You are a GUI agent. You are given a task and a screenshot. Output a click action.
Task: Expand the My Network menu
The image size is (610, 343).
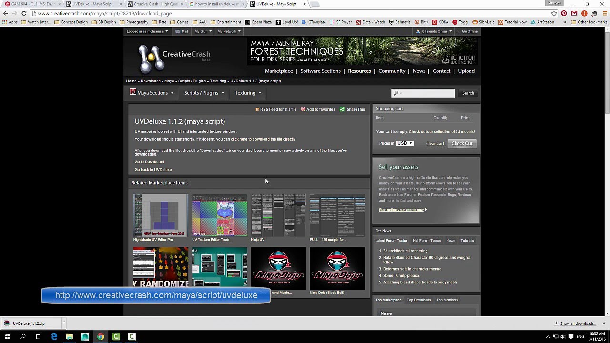229,31
